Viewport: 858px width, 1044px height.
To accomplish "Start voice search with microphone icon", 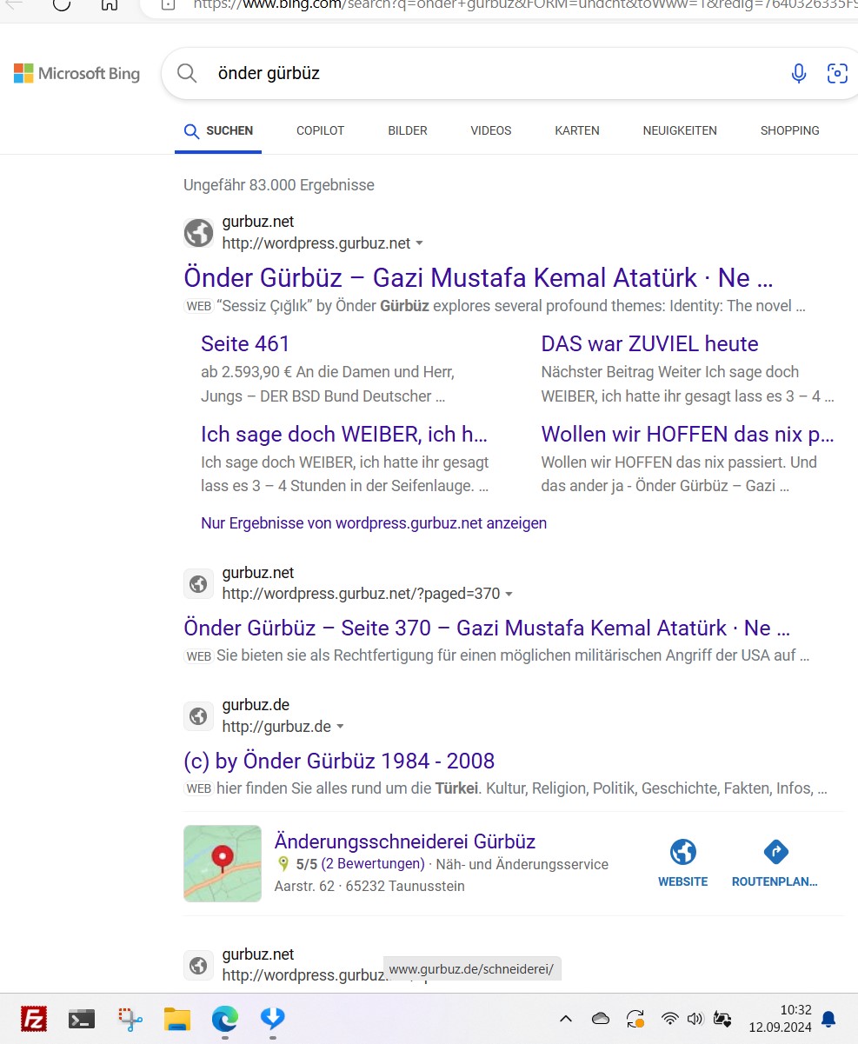I will [x=799, y=73].
